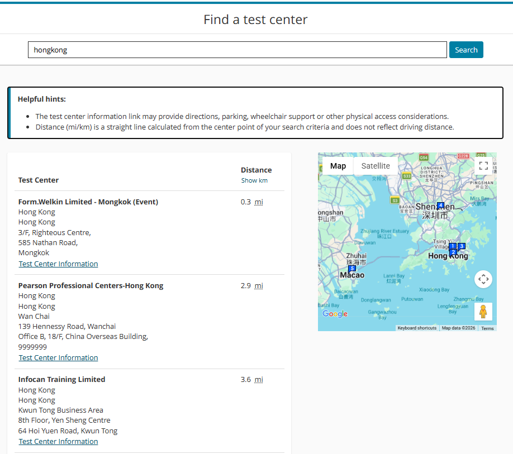The width and height of the screenshot is (513, 454).
Task: Select the Map view tab
Action: 338,166
